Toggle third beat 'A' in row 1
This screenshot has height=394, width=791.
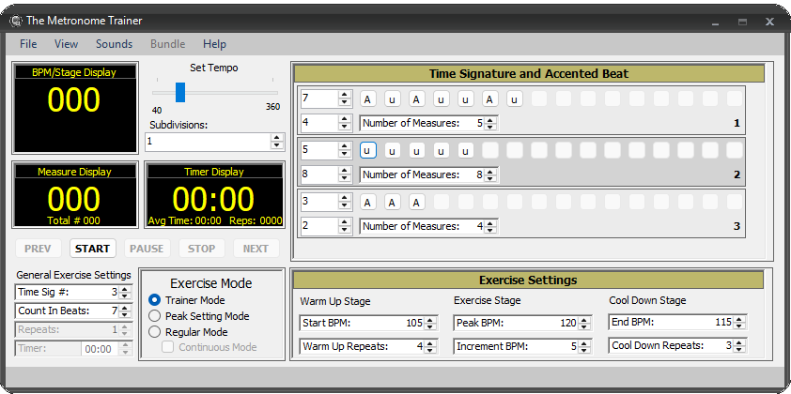coord(417,99)
